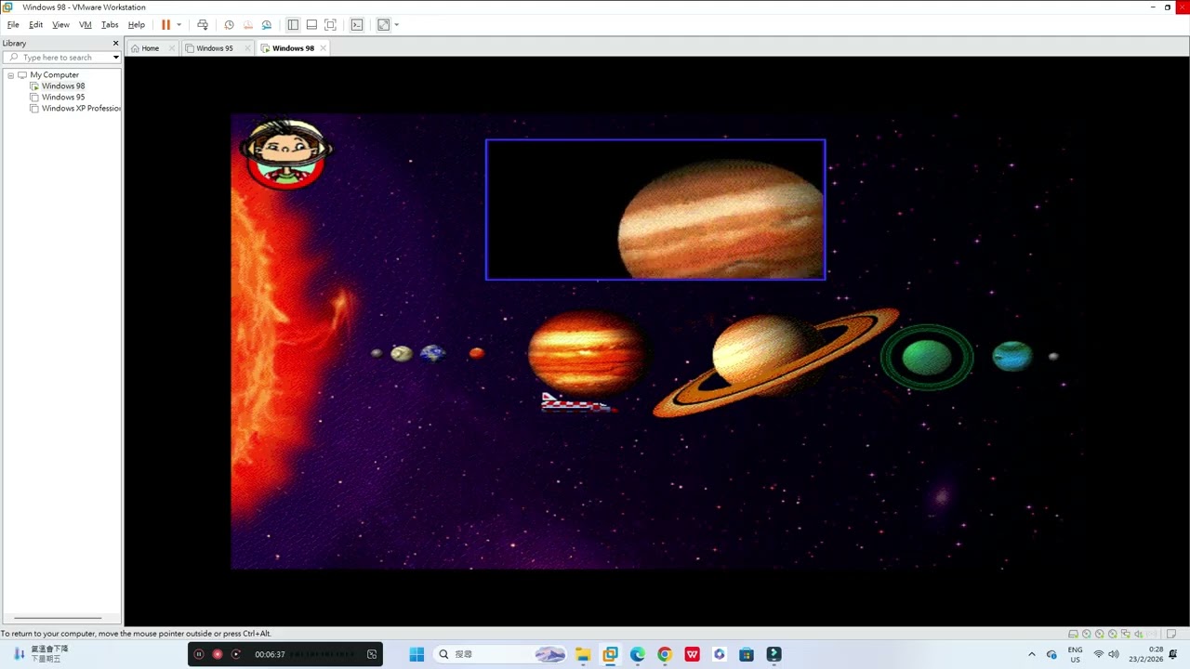Open the View menu
Image resolution: width=1190 pixels, height=669 pixels.
point(60,25)
